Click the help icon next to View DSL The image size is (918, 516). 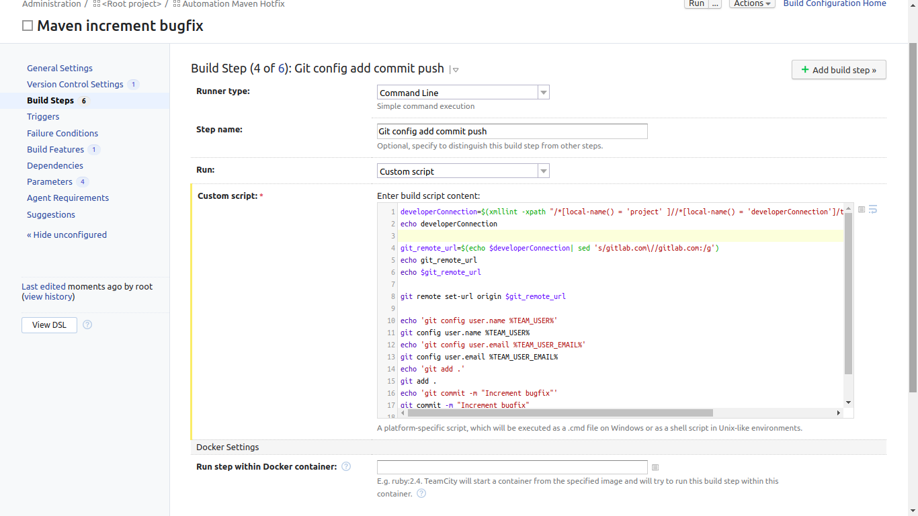pyautogui.click(x=87, y=325)
